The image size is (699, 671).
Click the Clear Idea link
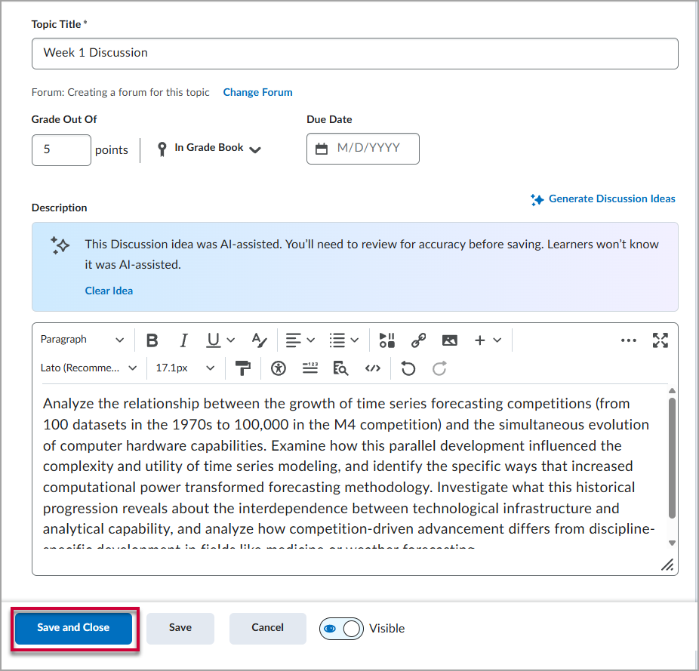109,291
